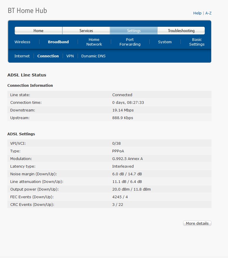This screenshot has width=228, height=260.
Task: Select the ADSL Settings heading
Action: click(x=21, y=134)
